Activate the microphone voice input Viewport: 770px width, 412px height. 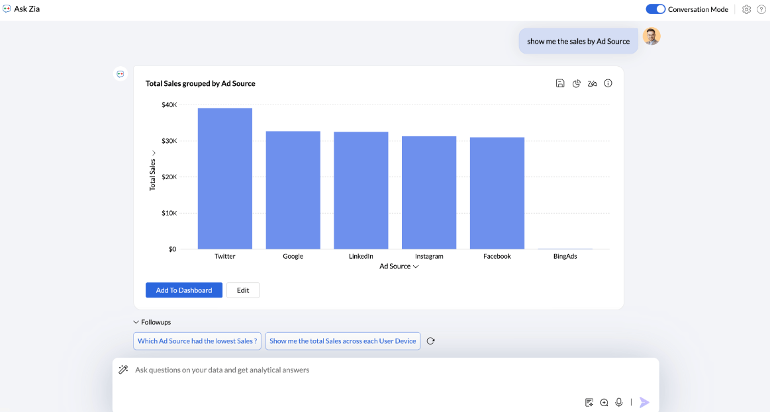pyautogui.click(x=619, y=402)
